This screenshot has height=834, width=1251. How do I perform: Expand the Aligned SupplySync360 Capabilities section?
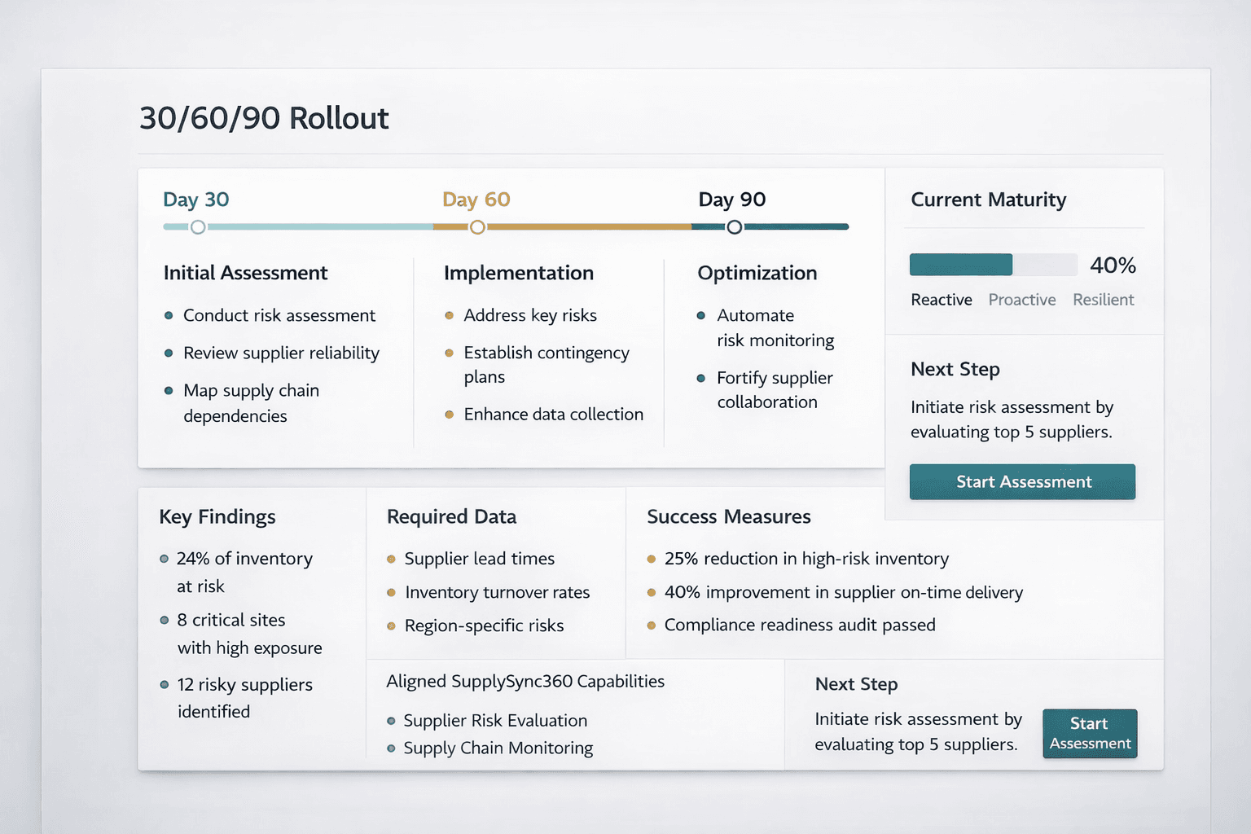525,682
